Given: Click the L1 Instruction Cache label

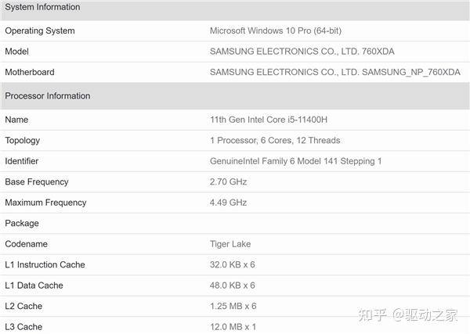Looking at the screenshot, I should tap(45, 264).
